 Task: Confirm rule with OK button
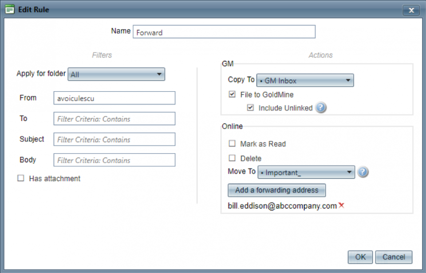[360, 257]
